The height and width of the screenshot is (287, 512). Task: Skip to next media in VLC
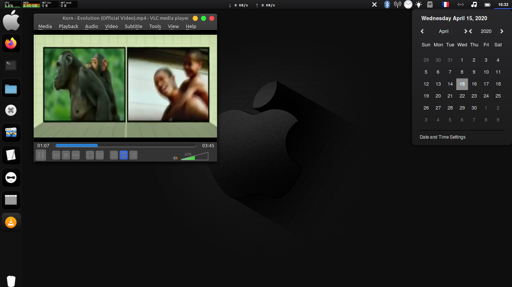click(x=76, y=155)
